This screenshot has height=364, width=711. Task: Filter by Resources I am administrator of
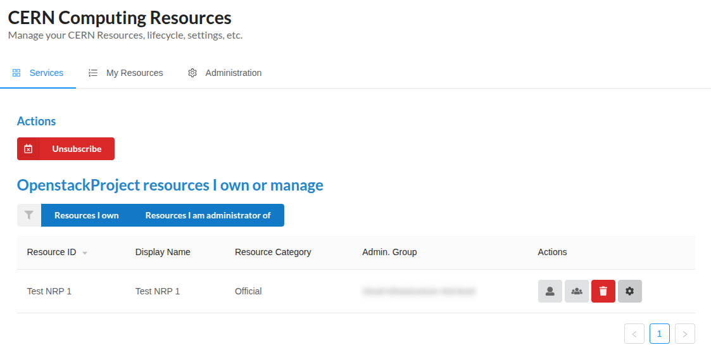pyautogui.click(x=208, y=215)
